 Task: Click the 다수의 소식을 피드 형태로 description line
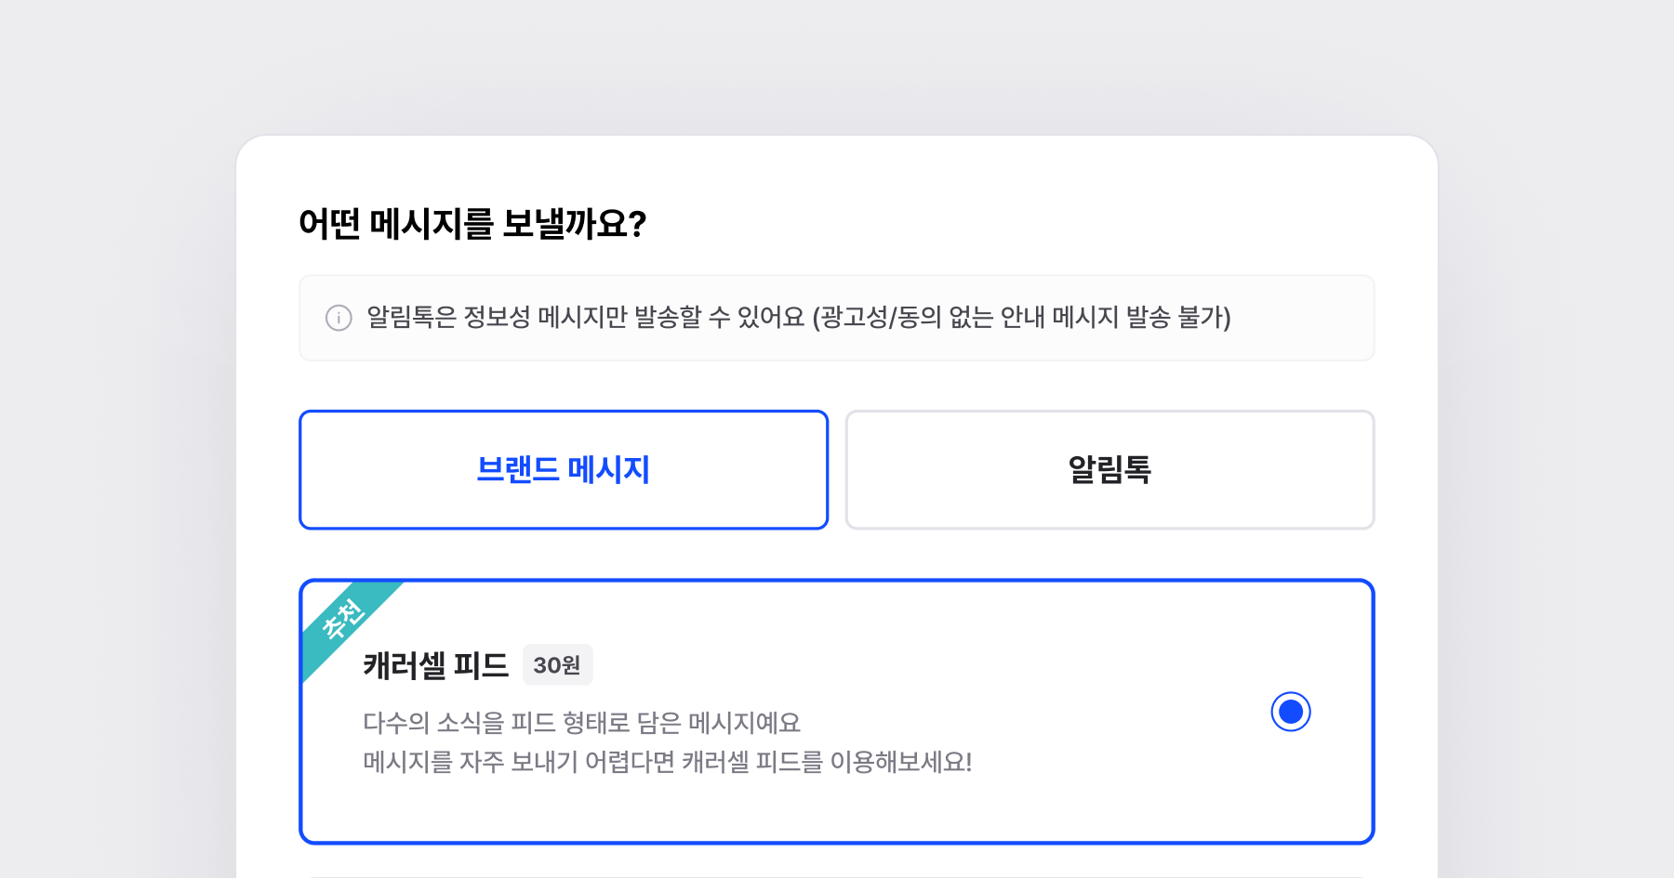pyautogui.click(x=581, y=723)
